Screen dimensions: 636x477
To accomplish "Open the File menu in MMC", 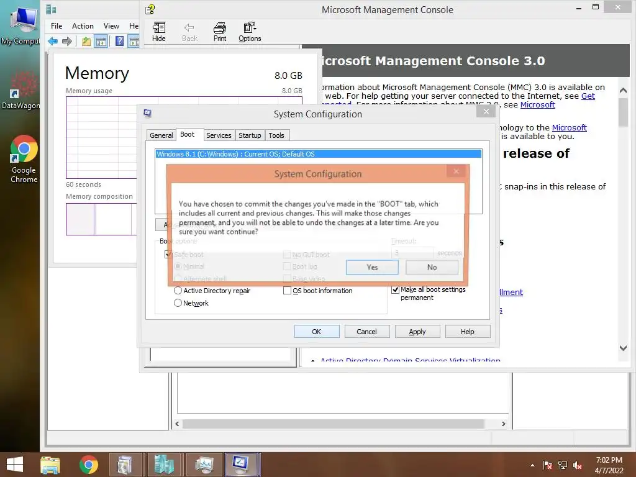I will point(57,26).
